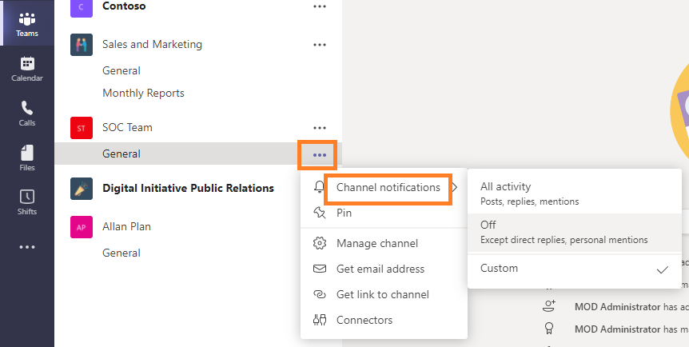Choose Get email address from the menu

click(x=384, y=269)
